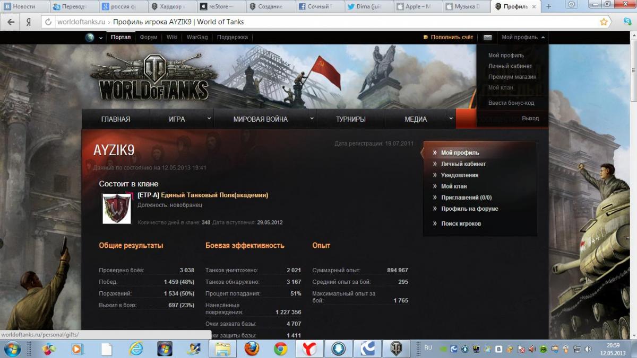The height and width of the screenshot is (358, 637).
Task: Switch to the re:Store tab
Action: coord(221,7)
